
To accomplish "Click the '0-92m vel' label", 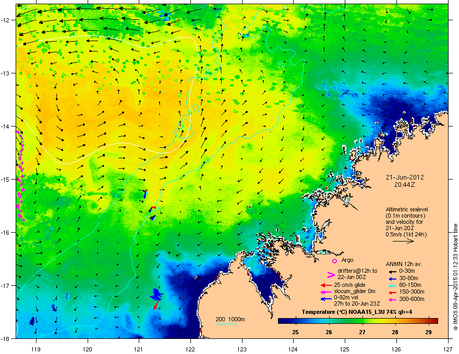I will 345,297.
